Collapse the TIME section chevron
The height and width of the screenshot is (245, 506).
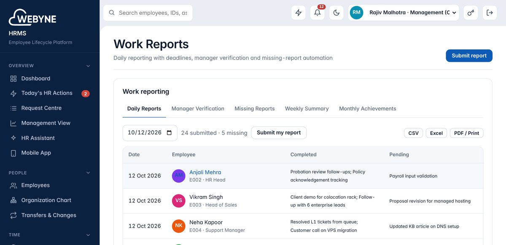[88, 235]
